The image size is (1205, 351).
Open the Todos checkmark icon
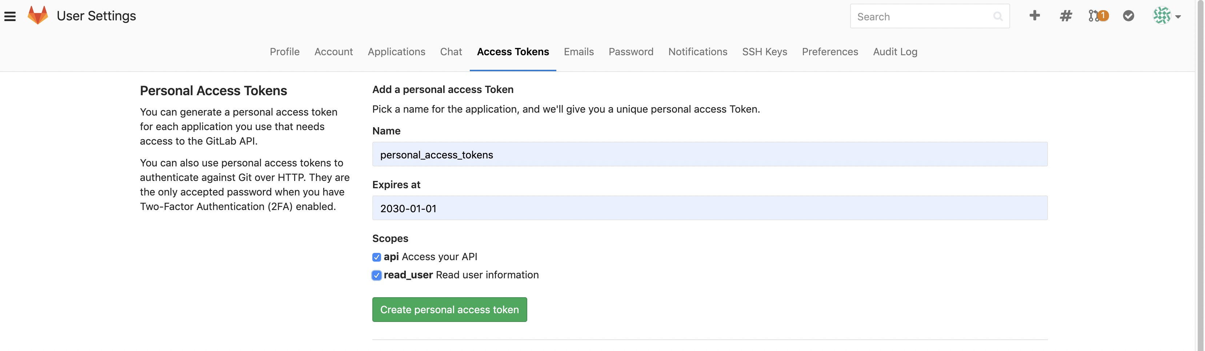(1128, 15)
